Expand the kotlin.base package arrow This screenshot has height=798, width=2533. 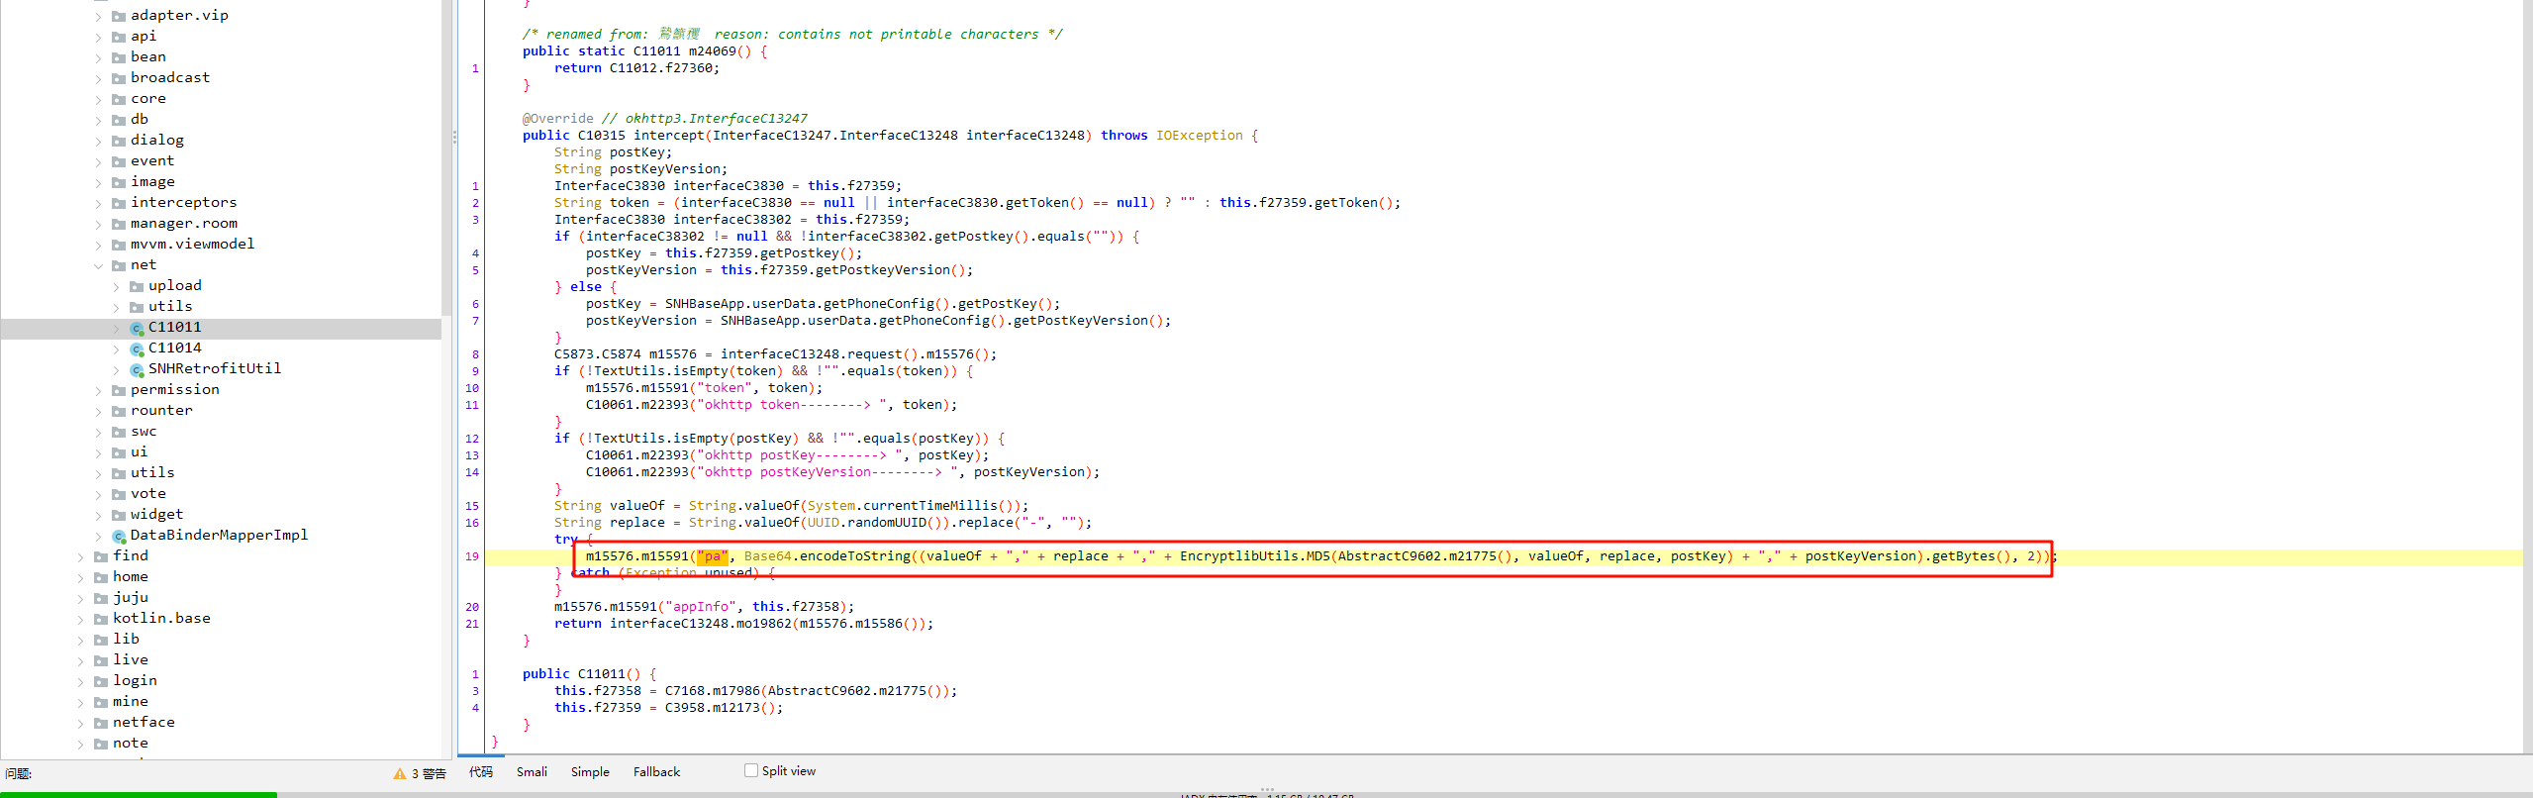tap(80, 619)
